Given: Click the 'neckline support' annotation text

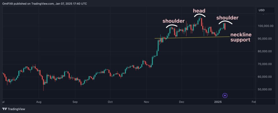Looking at the screenshot, I should (x=241, y=37).
